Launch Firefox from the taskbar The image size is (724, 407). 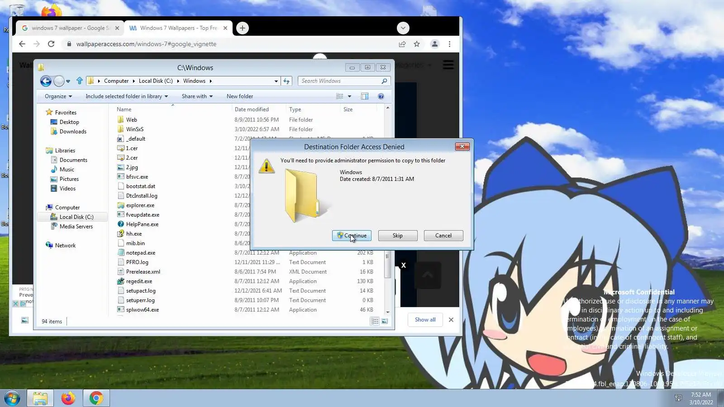point(68,398)
